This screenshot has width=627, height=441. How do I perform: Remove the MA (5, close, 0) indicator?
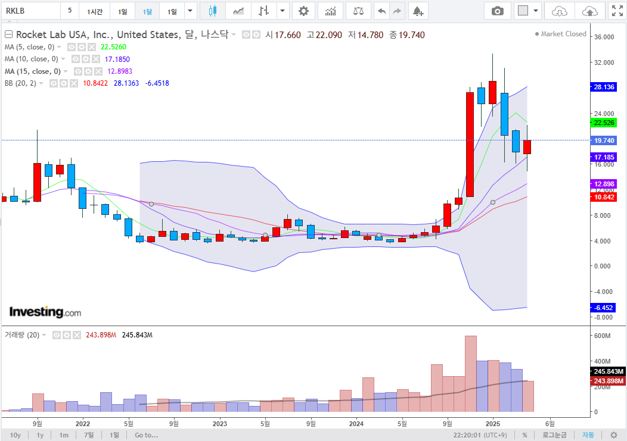point(92,47)
